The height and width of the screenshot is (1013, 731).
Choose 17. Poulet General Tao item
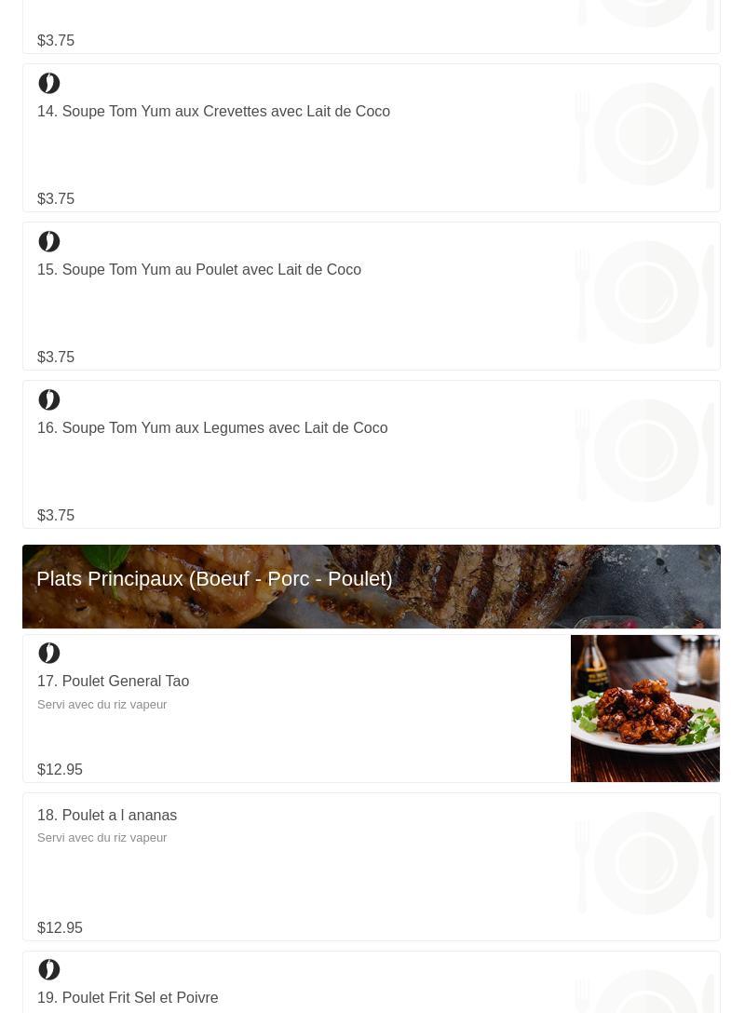click(113, 682)
